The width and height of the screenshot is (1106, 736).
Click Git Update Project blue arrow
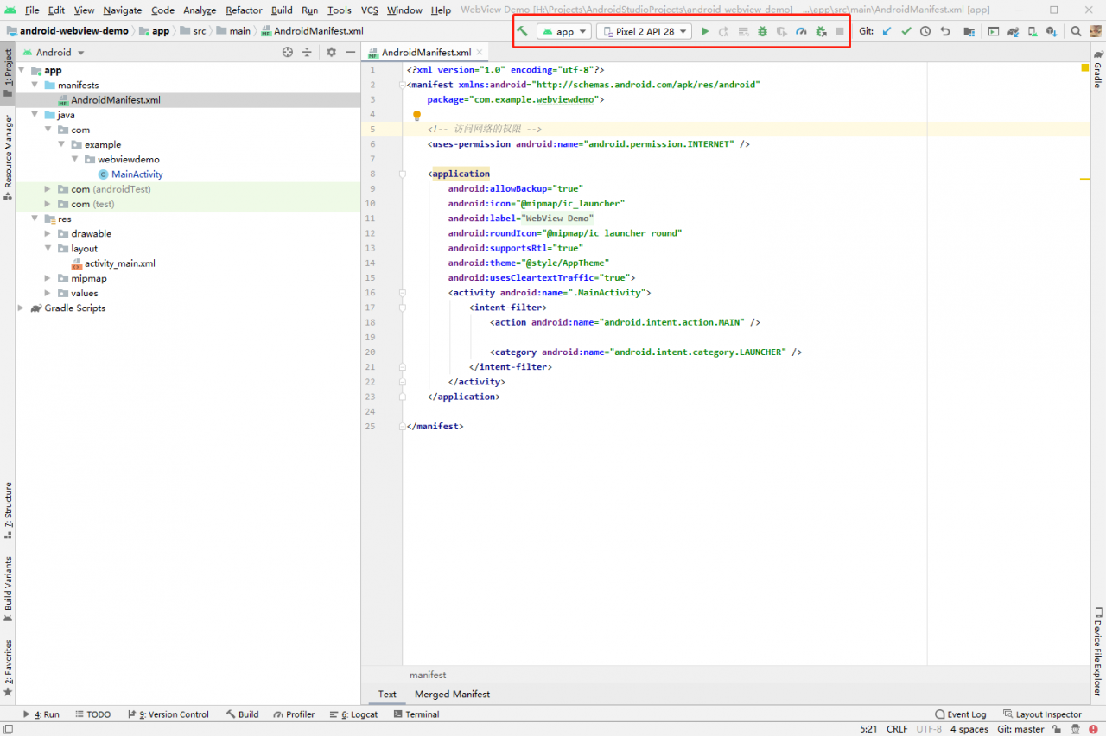tap(887, 31)
